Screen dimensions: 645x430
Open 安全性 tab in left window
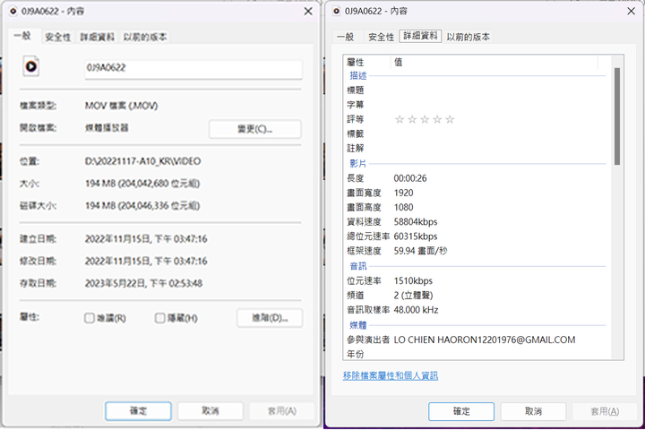pyautogui.click(x=57, y=37)
